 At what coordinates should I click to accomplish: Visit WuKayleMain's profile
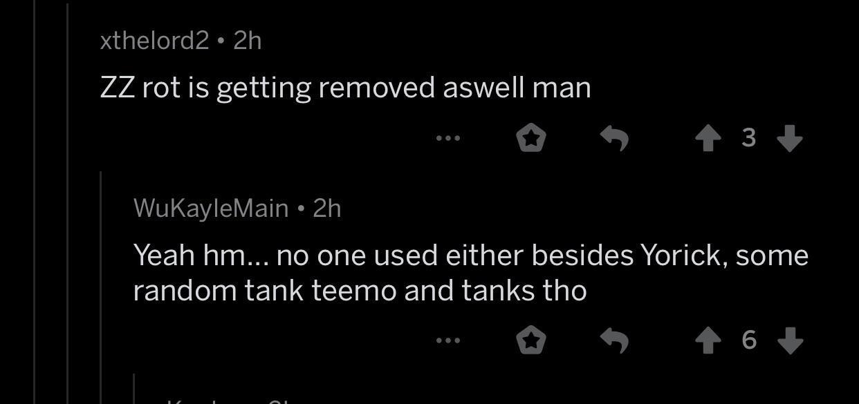211,208
